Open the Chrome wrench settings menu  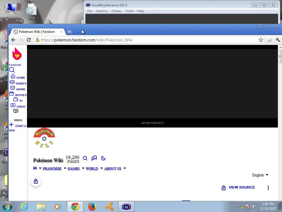(278, 40)
